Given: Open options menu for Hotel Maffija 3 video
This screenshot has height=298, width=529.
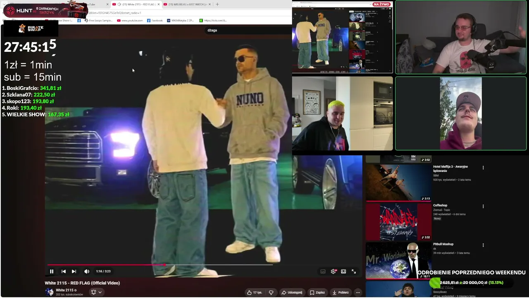Looking at the screenshot, I should click(x=483, y=168).
